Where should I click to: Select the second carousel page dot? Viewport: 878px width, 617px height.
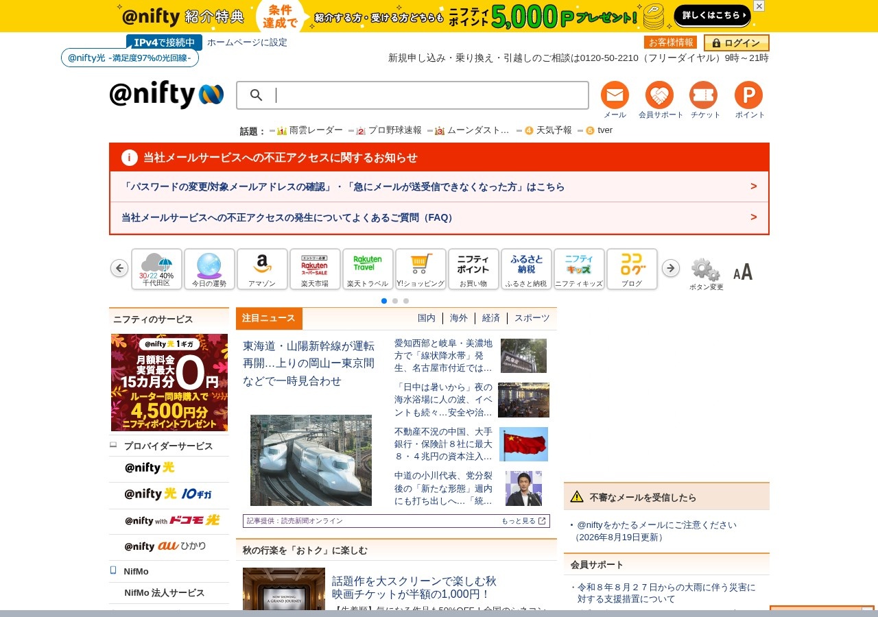[x=395, y=301]
